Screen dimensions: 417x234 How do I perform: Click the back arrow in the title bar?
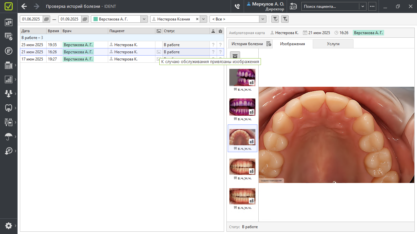coord(24,6)
